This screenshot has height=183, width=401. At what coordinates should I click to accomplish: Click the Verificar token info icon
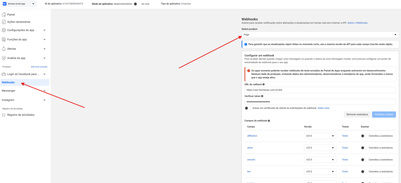tap(262, 96)
